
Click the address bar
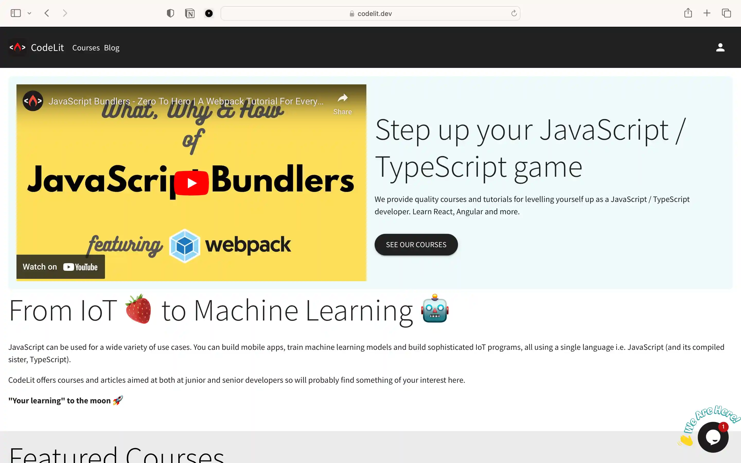[x=370, y=13]
